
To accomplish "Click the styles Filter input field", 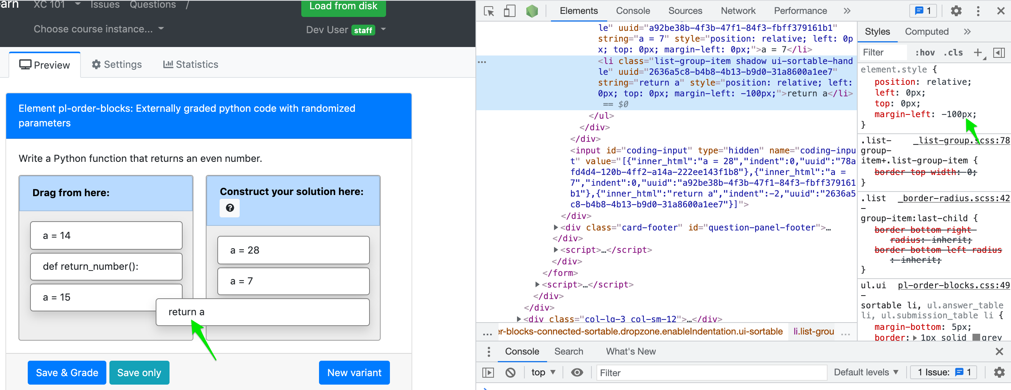I will coord(882,52).
